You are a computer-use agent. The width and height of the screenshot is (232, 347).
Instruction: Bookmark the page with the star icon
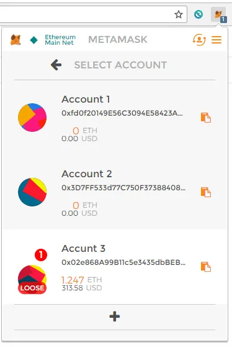179,14
